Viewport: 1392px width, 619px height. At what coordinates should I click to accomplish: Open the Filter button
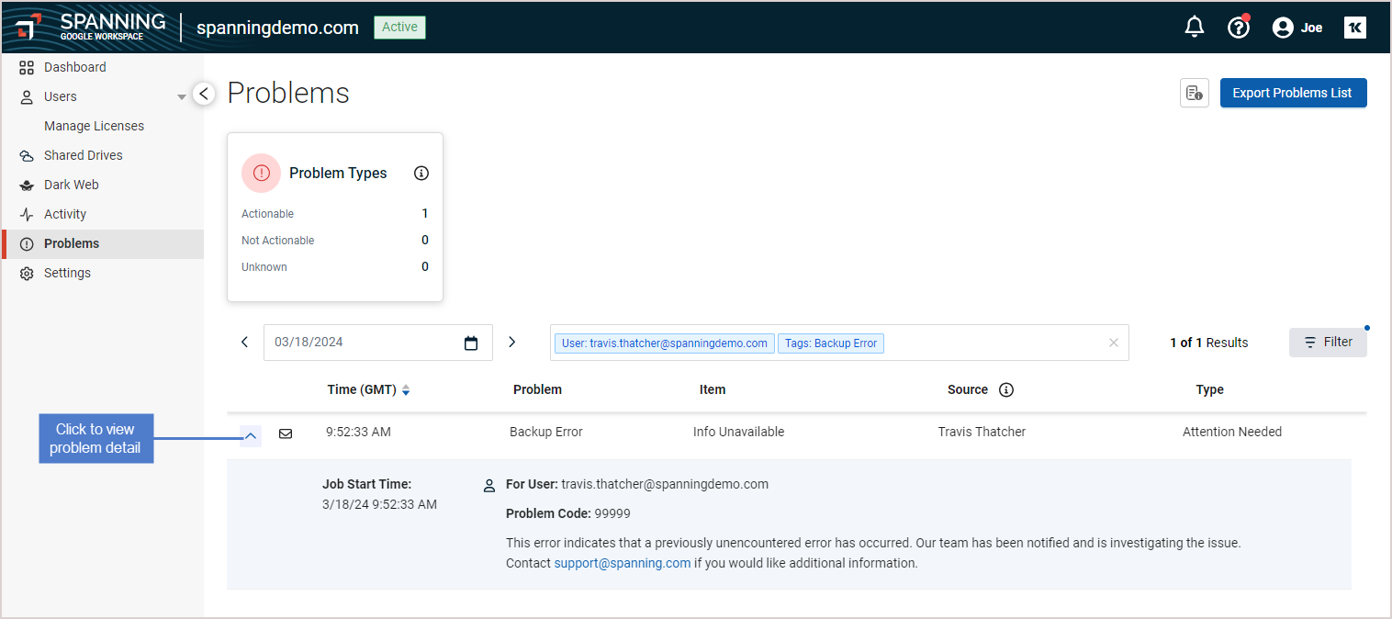tap(1327, 342)
